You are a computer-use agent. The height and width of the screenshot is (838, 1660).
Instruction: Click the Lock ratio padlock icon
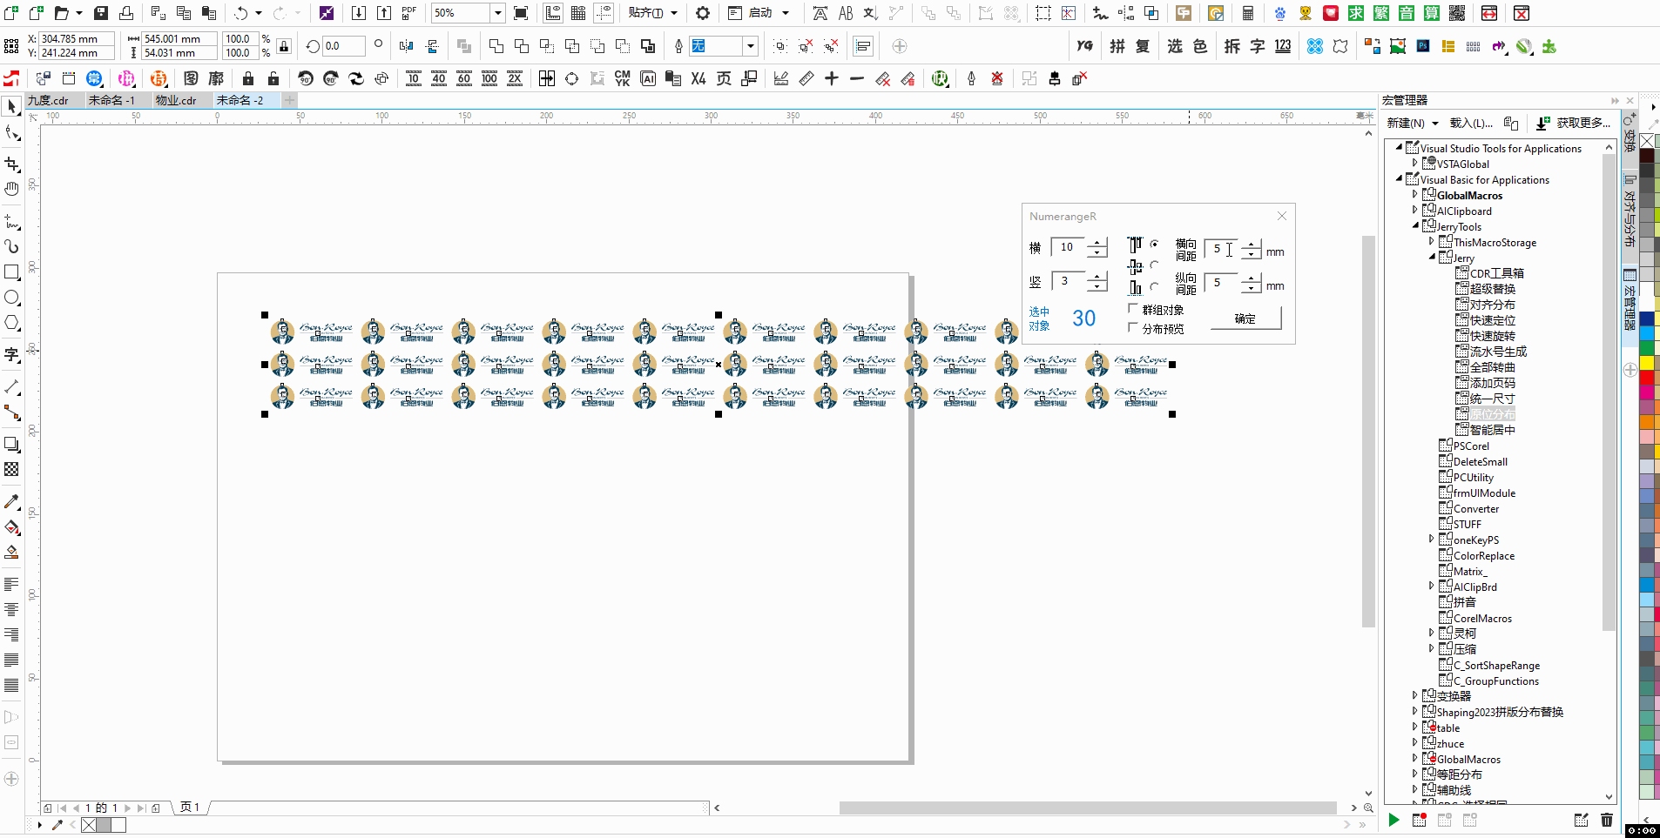point(284,46)
